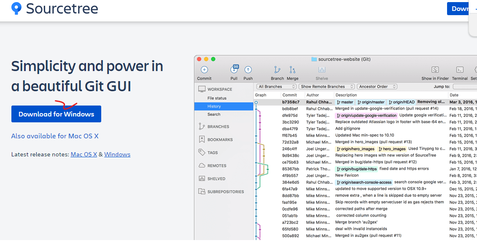Click the WORKSPACE monitor icon

[202, 89]
